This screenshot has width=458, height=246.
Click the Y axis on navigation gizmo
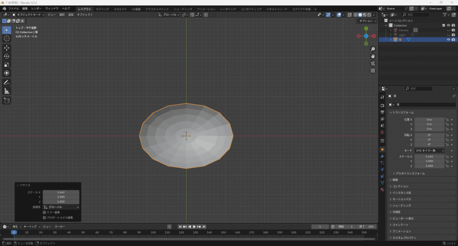[366, 28]
